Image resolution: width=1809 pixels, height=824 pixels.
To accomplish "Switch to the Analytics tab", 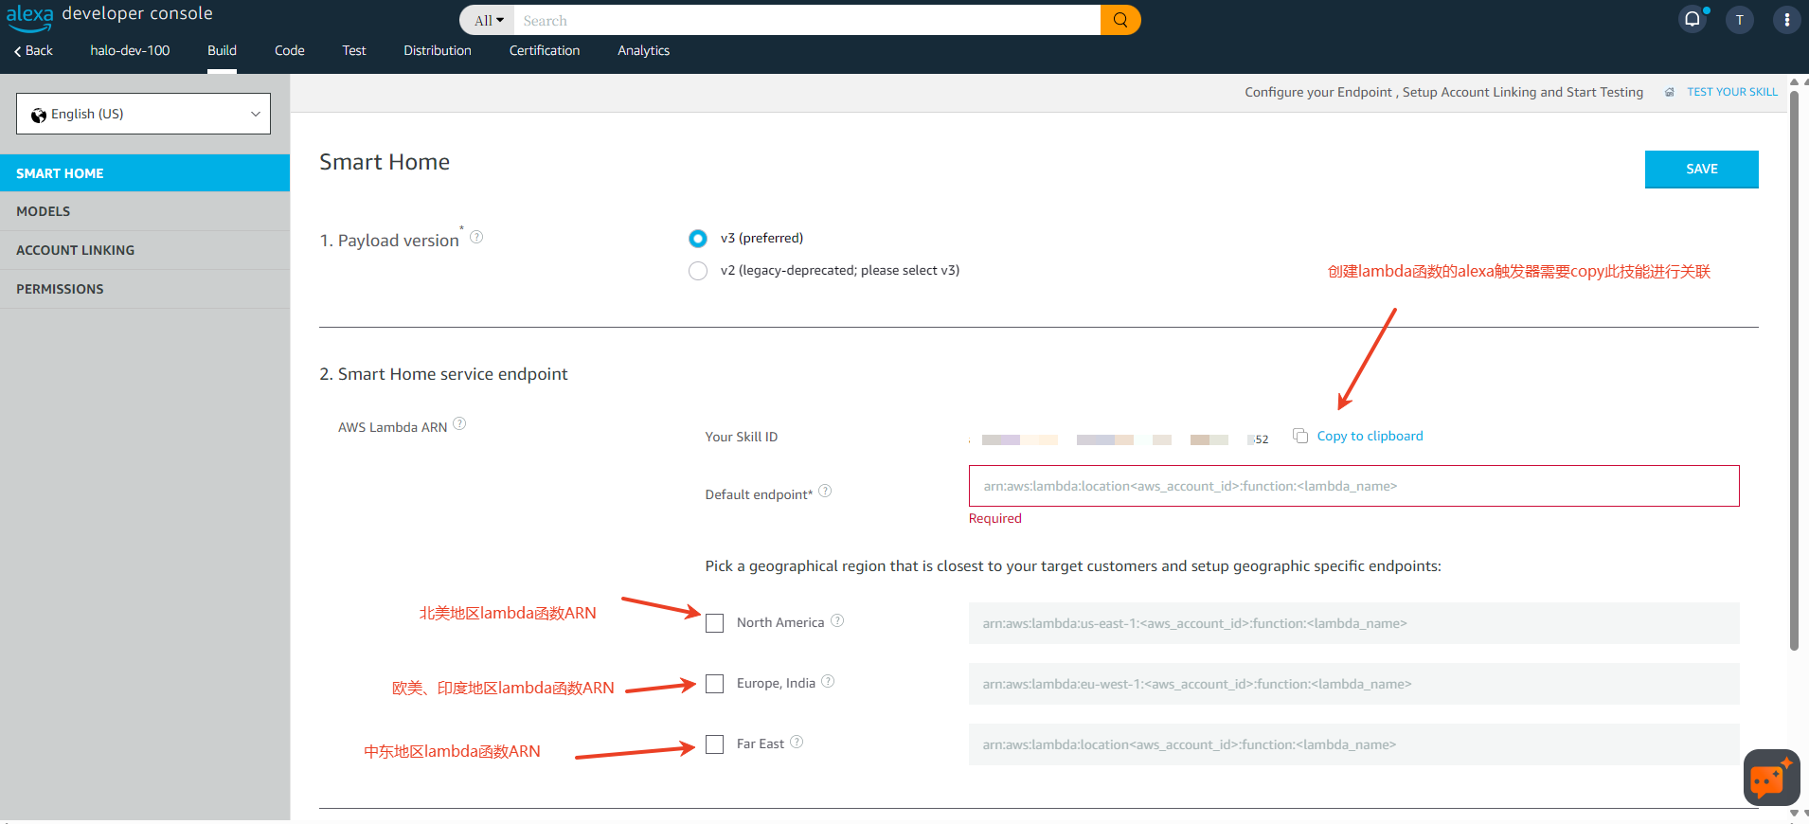I will click(x=644, y=51).
